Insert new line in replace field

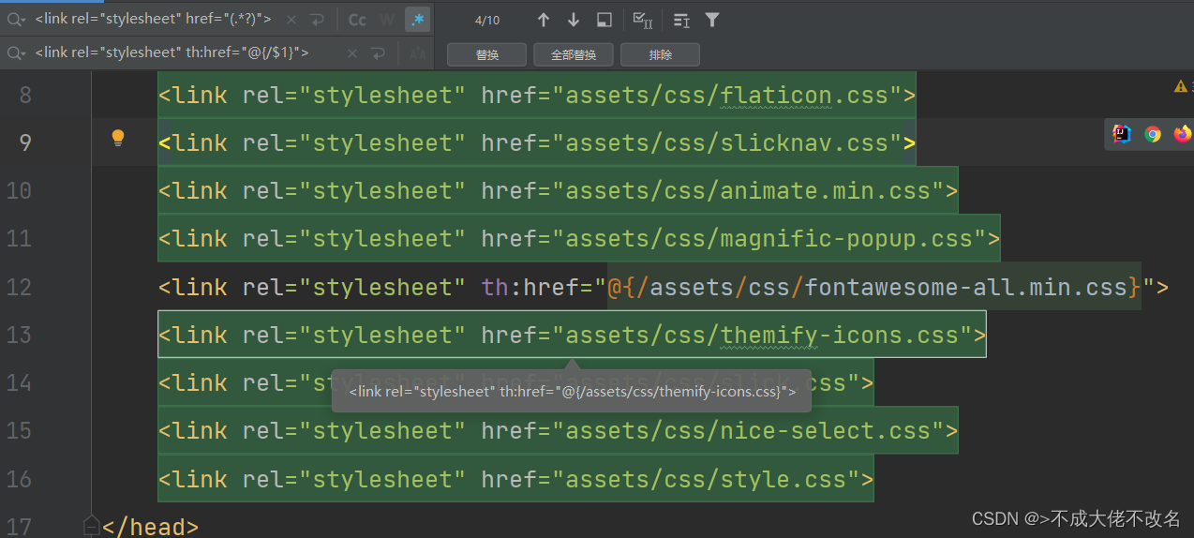coord(377,53)
